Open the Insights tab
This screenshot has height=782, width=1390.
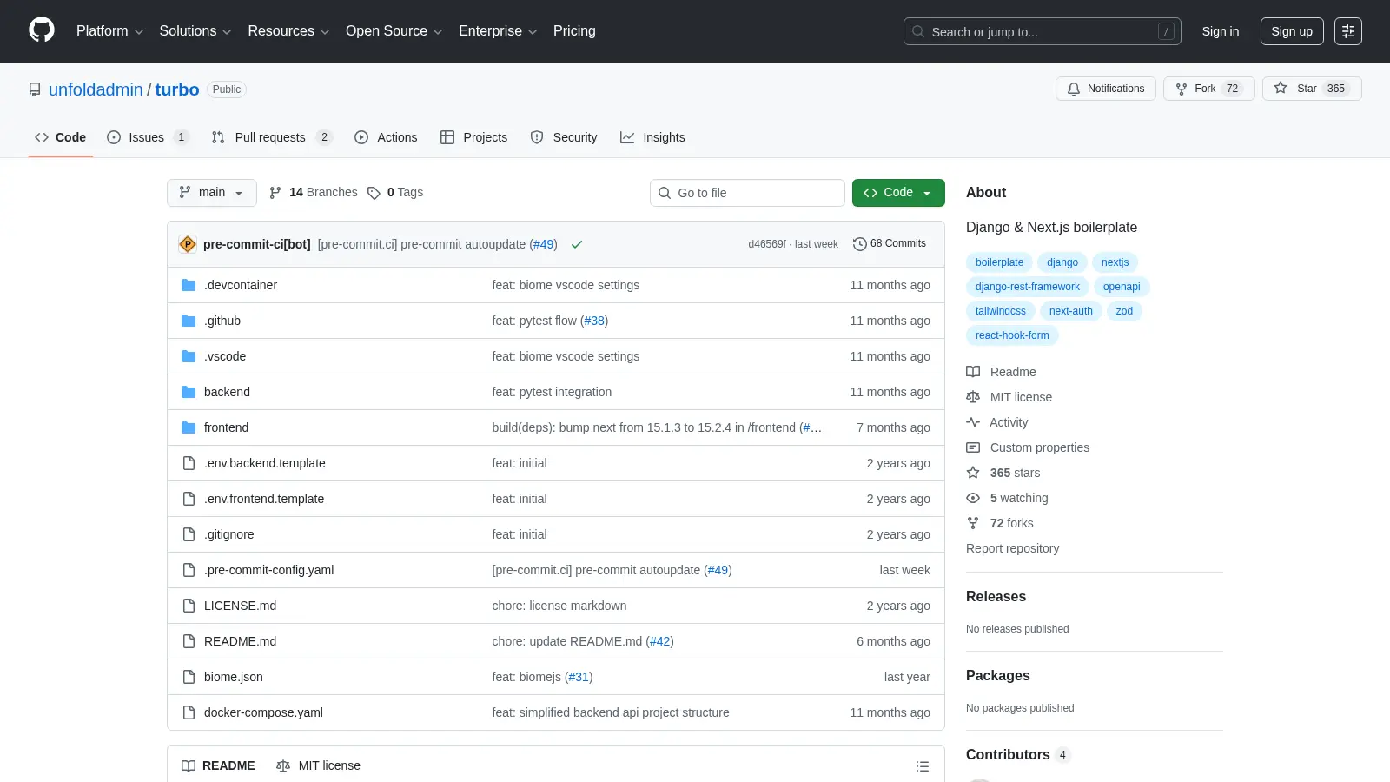point(652,137)
